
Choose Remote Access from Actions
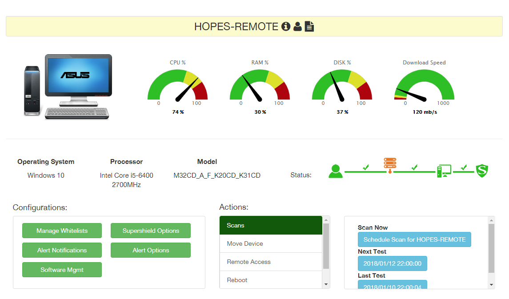click(x=271, y=262)
